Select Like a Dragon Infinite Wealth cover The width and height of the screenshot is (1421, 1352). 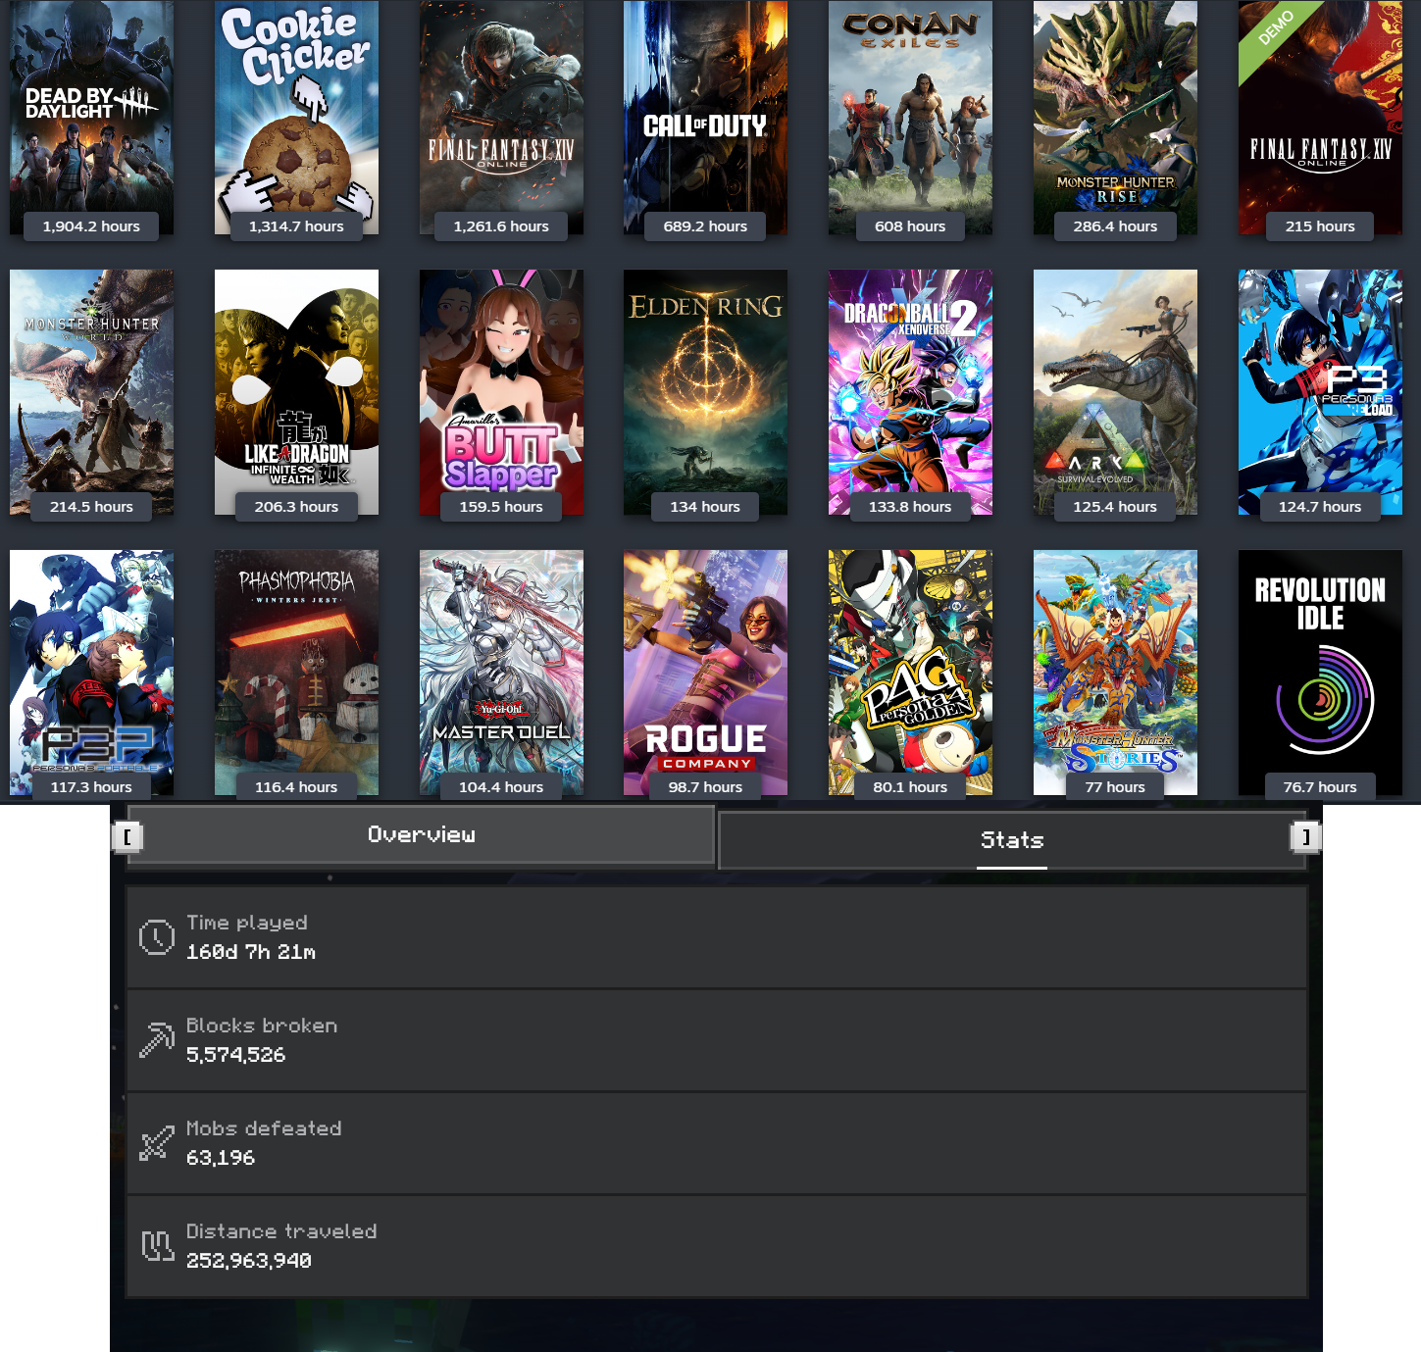tap(296, 392)
